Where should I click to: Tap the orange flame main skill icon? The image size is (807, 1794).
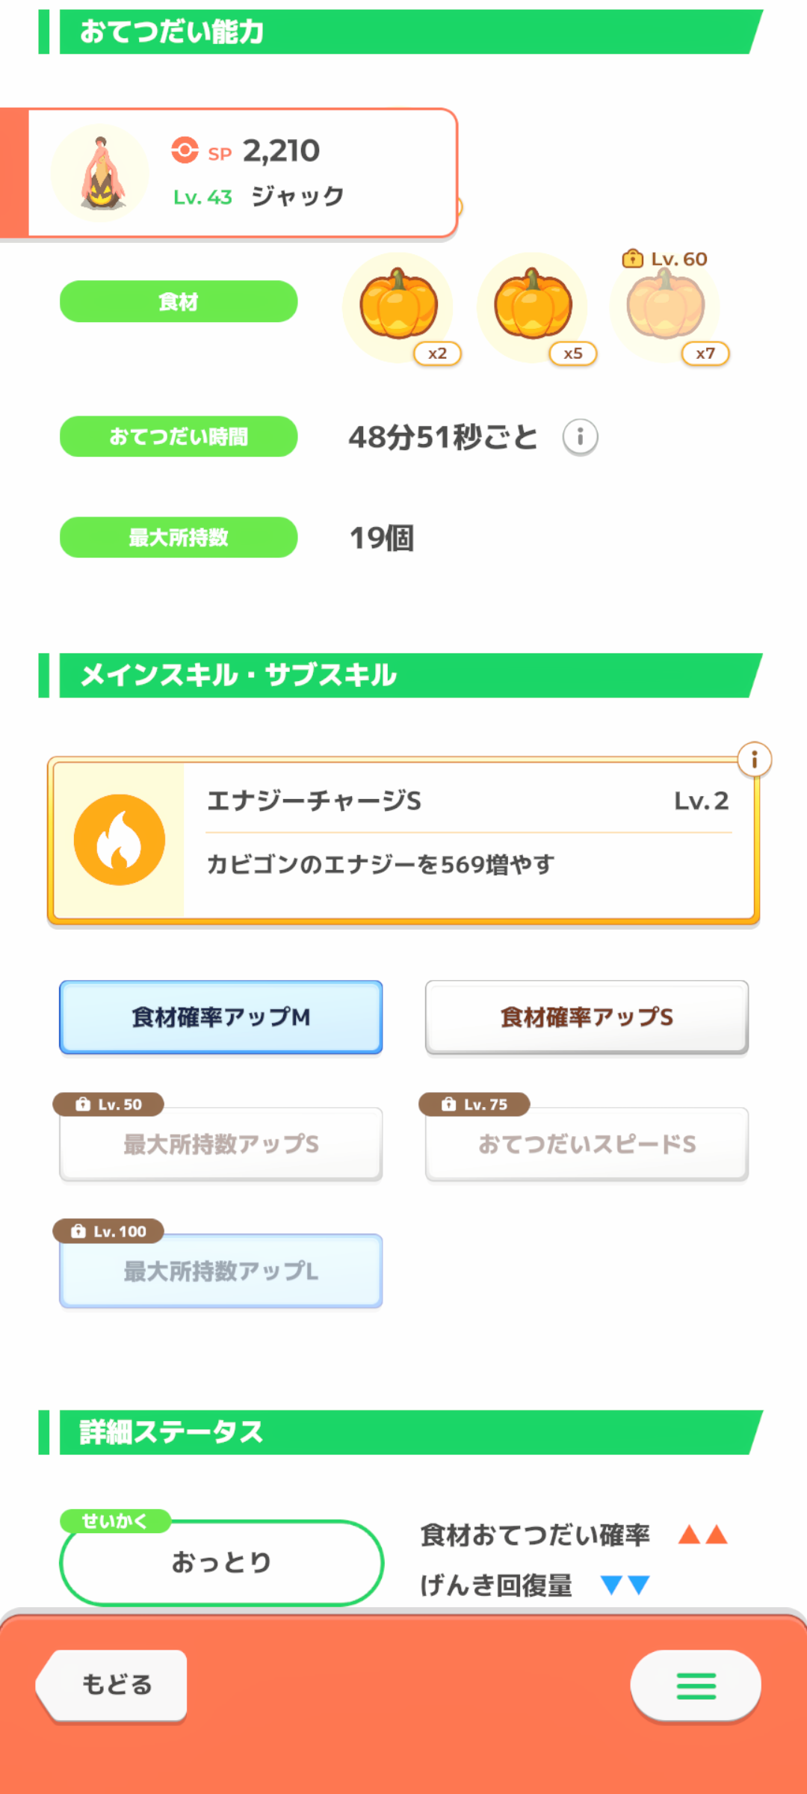point(120,839)
